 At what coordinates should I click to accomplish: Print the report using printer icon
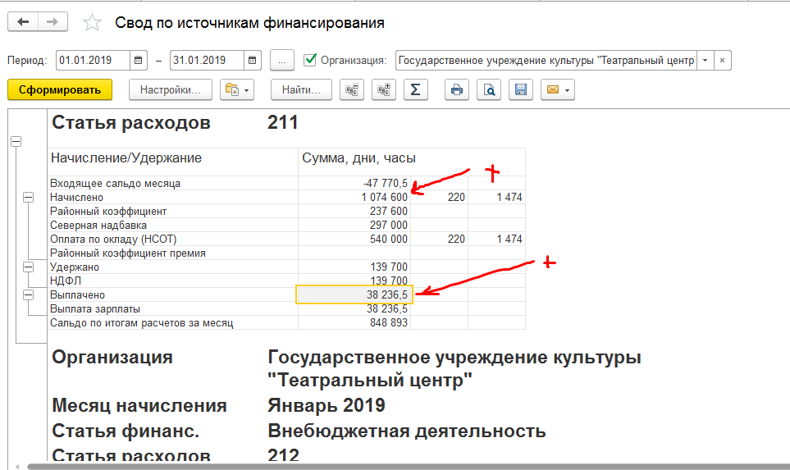tap(457, 90)
